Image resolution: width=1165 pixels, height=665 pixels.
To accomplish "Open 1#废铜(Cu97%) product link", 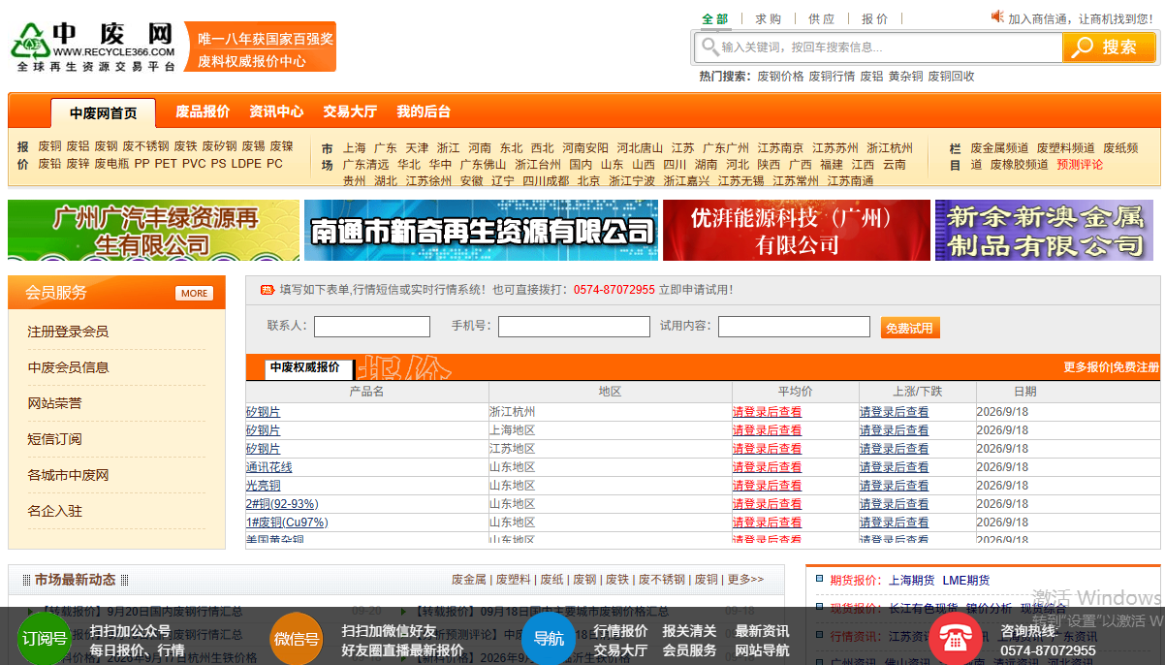I will [286, 522].
